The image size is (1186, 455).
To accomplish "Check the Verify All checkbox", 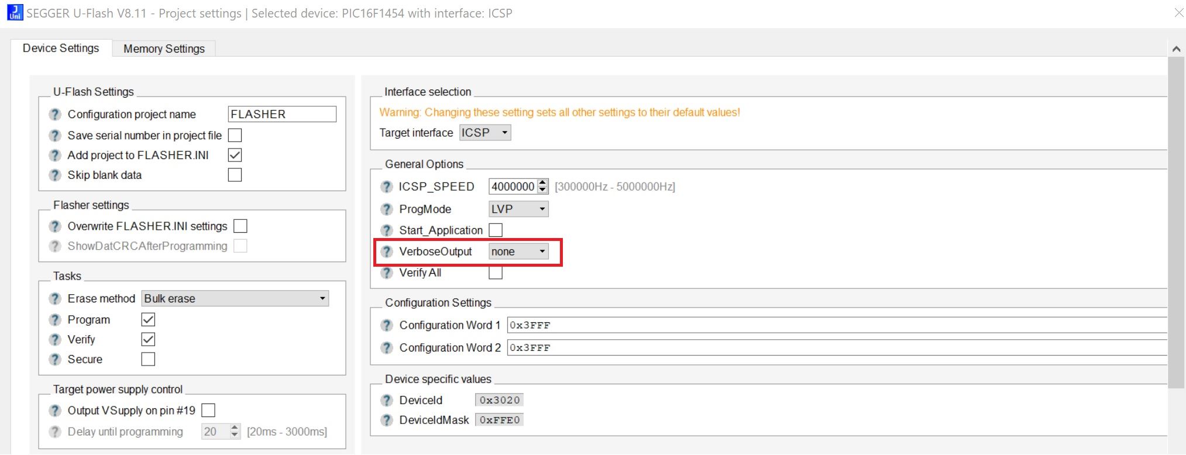I will click(x=496, y=273).
